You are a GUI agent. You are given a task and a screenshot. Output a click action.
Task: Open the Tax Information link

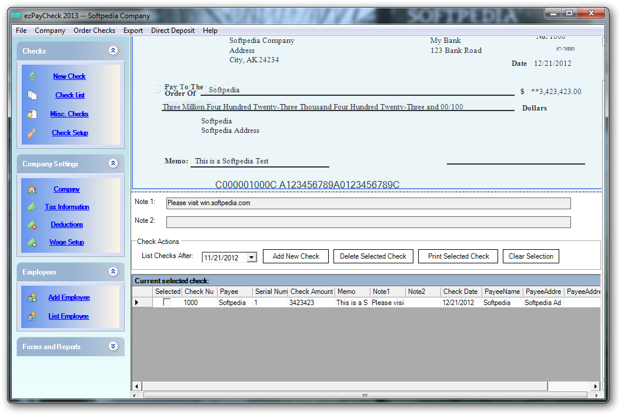[67, 207]
